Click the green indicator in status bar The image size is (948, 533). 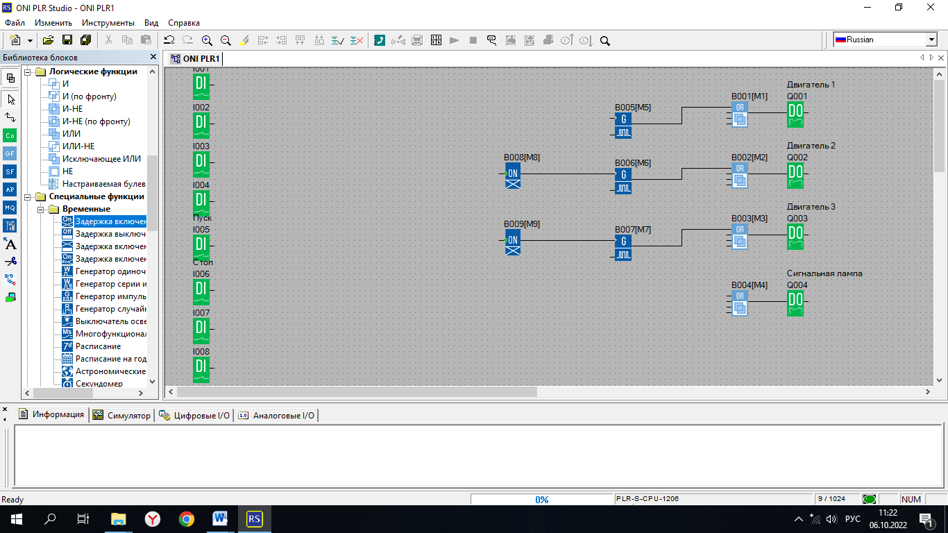coord(869,499)
